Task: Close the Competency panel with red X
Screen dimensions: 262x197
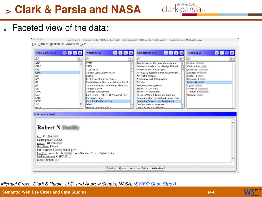Action: (182, 53)
